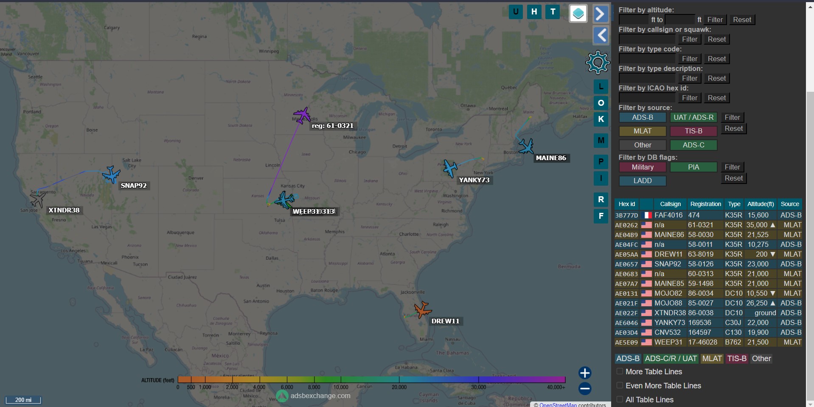Enable Even More Table Lines checkbox
Screen dimensions: 814x407
click(x=620, y=385)
